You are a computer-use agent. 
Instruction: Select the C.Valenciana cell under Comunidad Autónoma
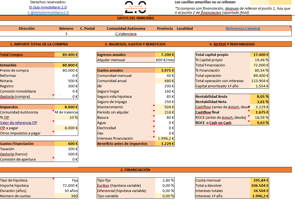[126, 34]
